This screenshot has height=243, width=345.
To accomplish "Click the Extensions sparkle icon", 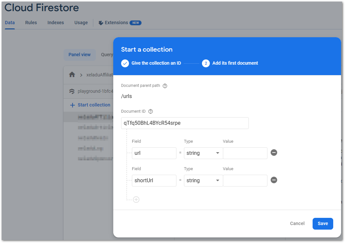I will pyautogui.click(x=100, y=23).
